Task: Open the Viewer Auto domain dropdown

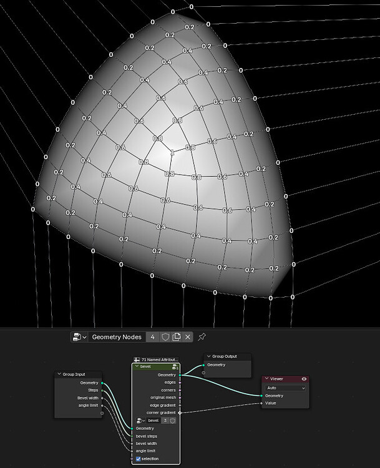Action: click(x=285, y=388)
